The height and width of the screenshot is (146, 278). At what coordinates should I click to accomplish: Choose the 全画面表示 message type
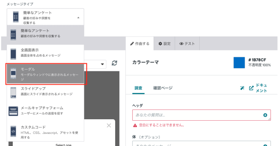coord(45,52)
